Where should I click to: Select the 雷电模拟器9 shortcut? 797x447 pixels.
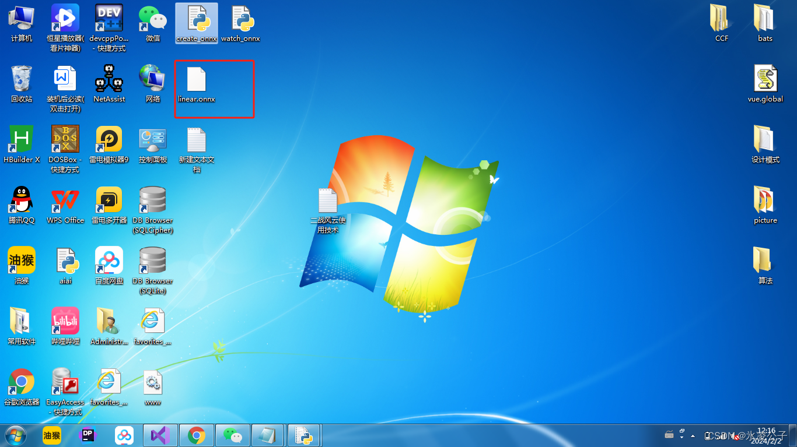click(109, 145)
